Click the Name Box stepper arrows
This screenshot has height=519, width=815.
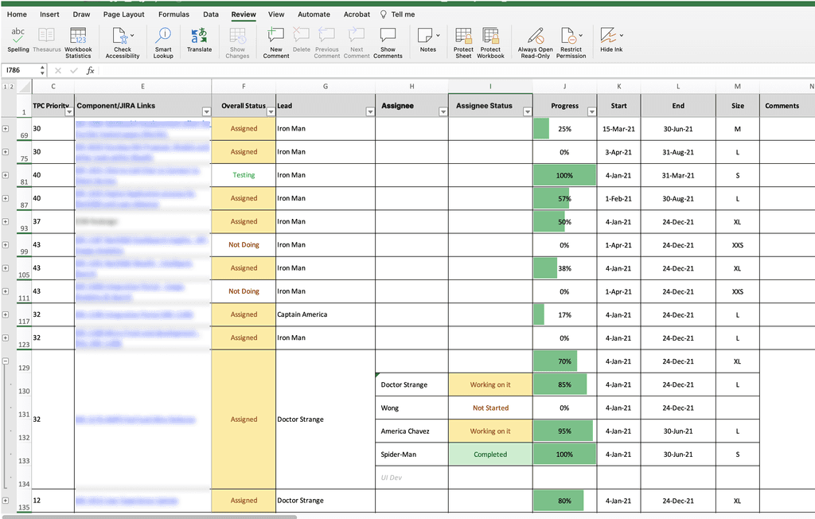[42, 70]
